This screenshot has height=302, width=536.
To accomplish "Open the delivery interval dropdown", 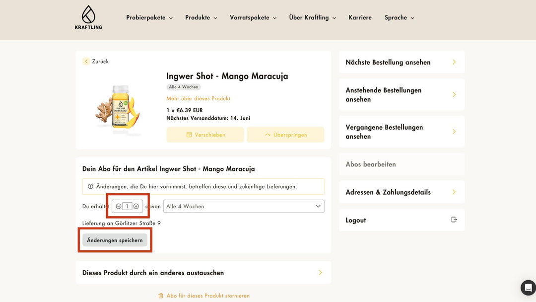I will click(x=244, y=206).
